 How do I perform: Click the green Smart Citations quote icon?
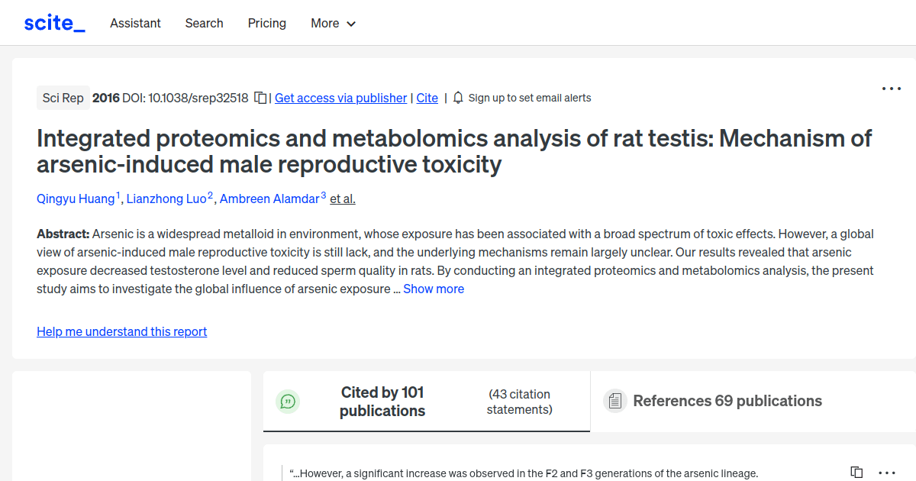[288, 401]
